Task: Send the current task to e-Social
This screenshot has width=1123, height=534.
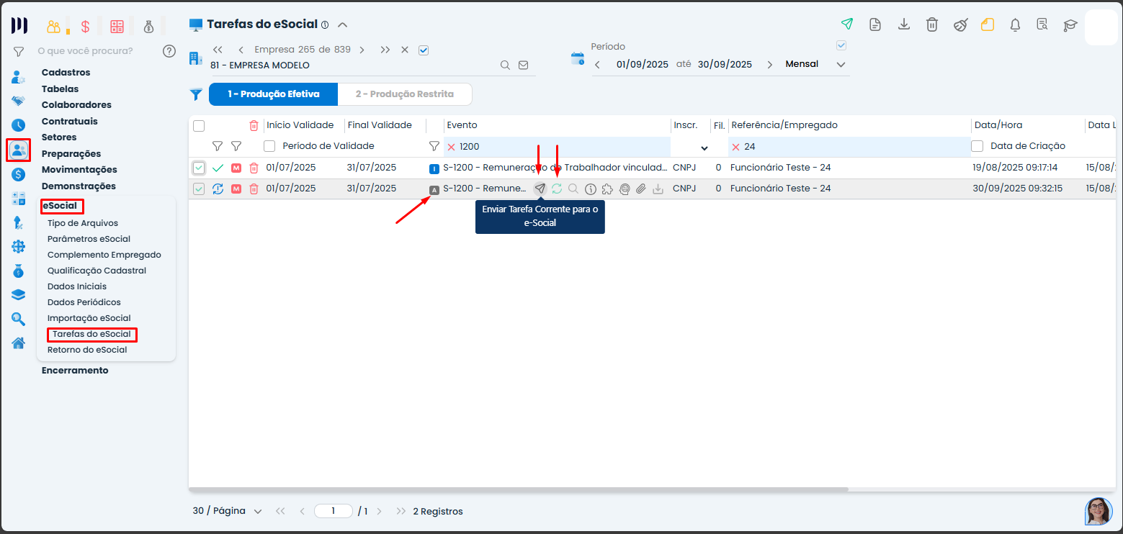Action: click(x=540, y=189)
